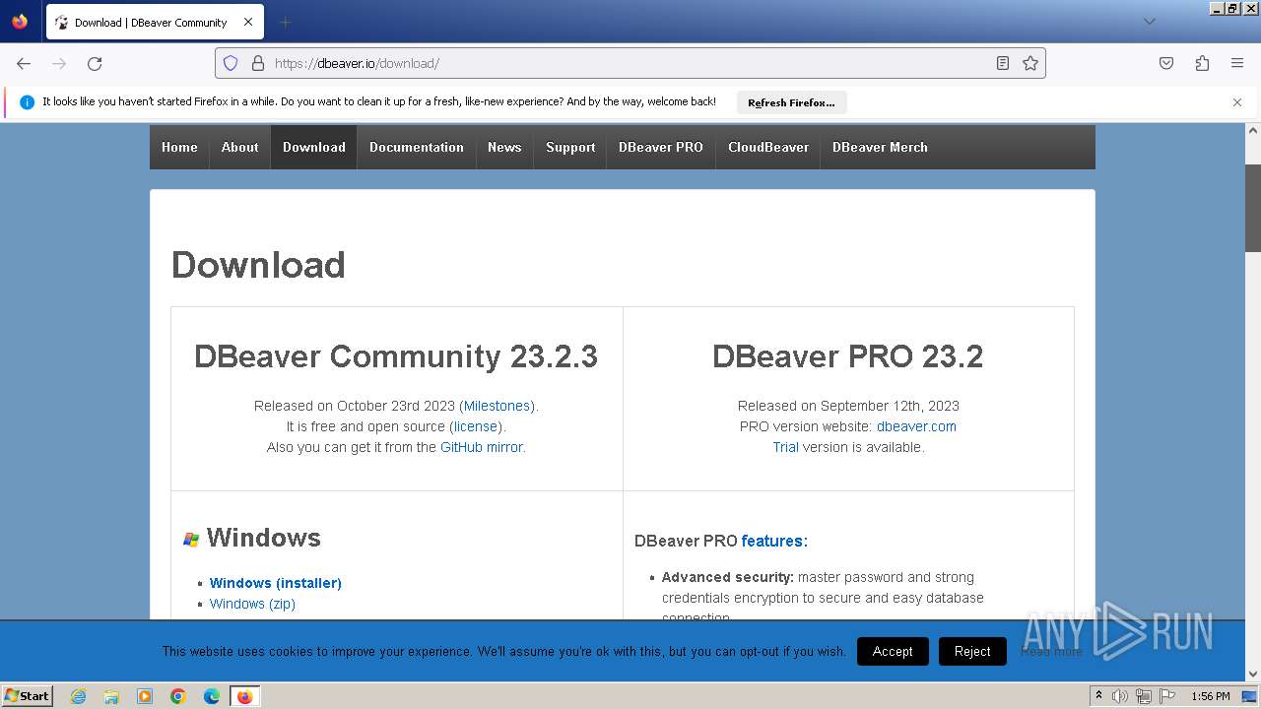Open the Trial version link
This screenshot has height=709, width=1261.
[785, 447]
